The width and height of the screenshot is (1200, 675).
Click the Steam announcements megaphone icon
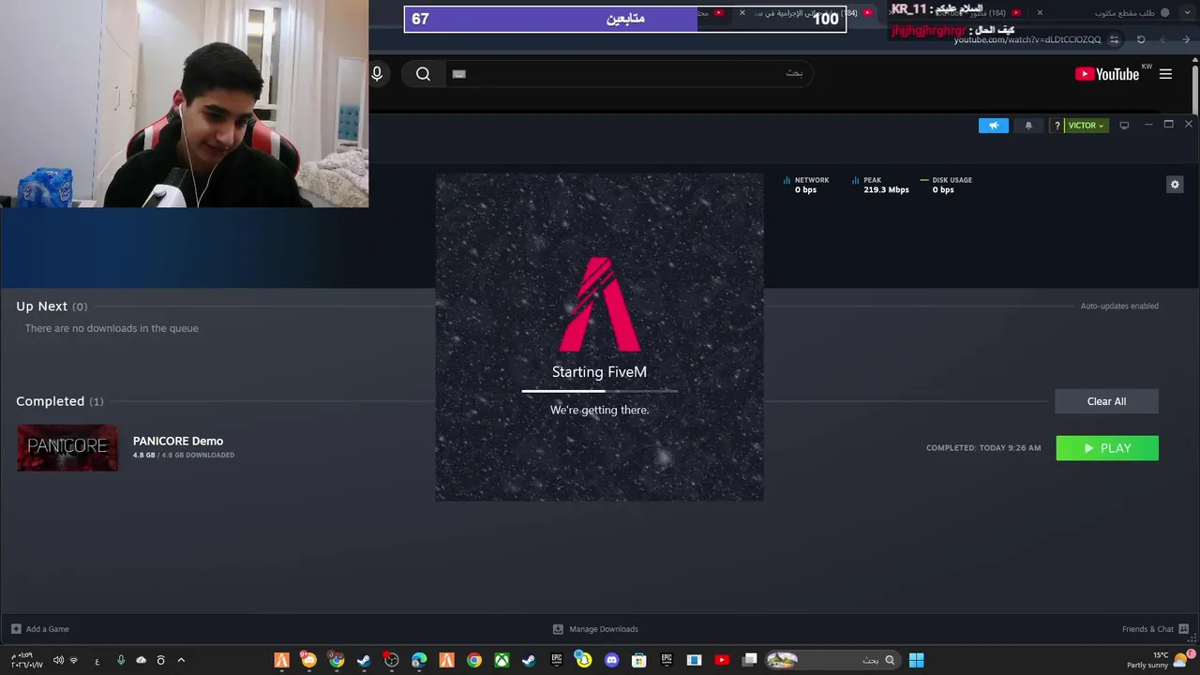click(994, 125)
